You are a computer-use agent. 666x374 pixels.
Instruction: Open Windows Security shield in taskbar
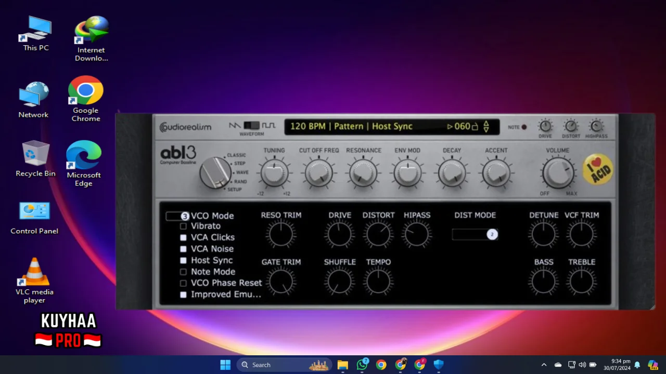439,365
